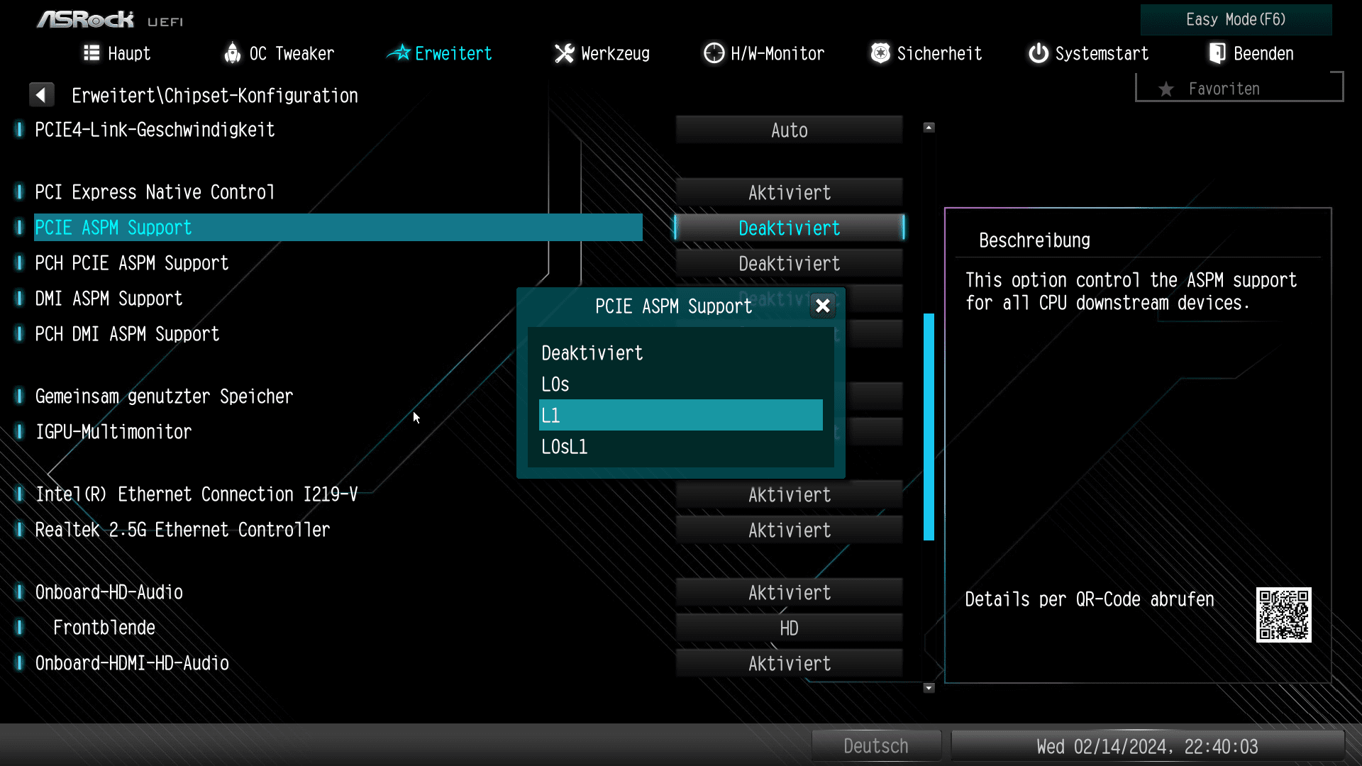
Task: Click the Werkzeug wrench icon
Action: tap(564, 53)
